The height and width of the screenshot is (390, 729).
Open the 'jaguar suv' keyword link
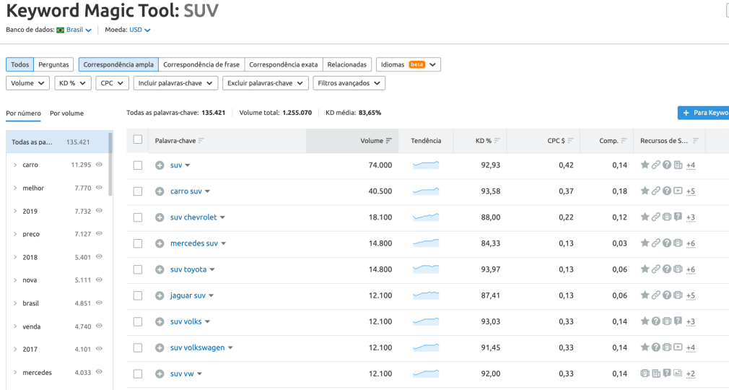188,295
